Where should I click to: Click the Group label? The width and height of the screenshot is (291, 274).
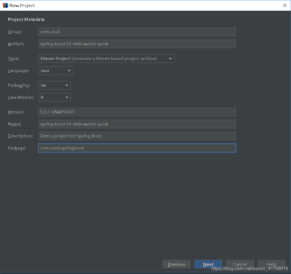(x=15, y=32)
